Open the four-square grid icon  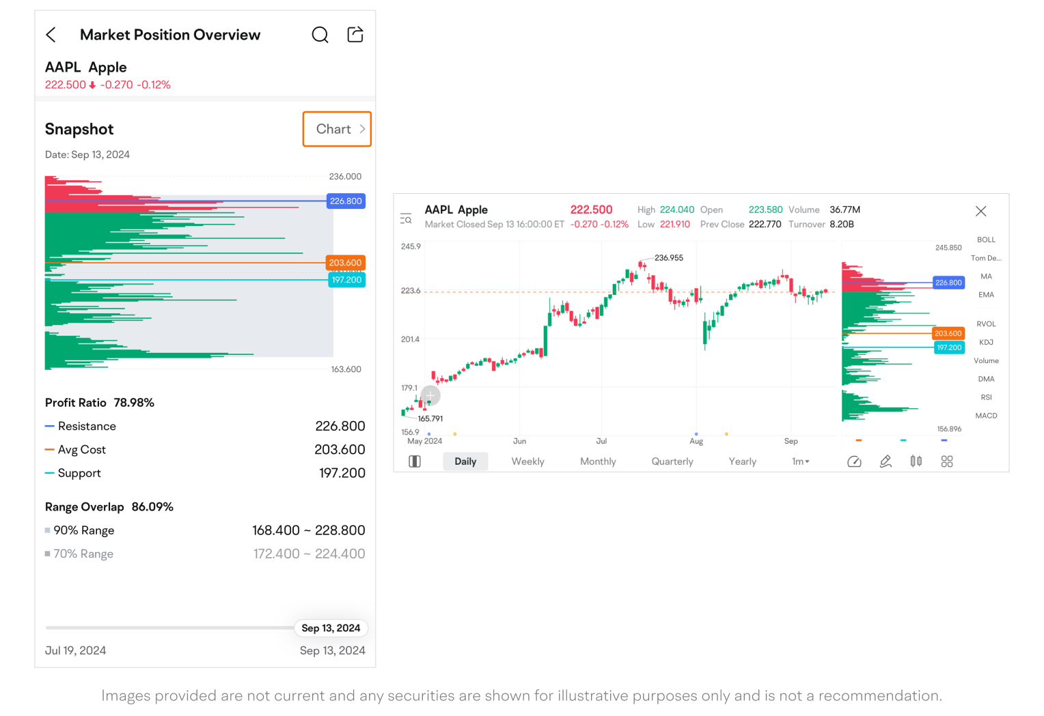tap(947, 461)
